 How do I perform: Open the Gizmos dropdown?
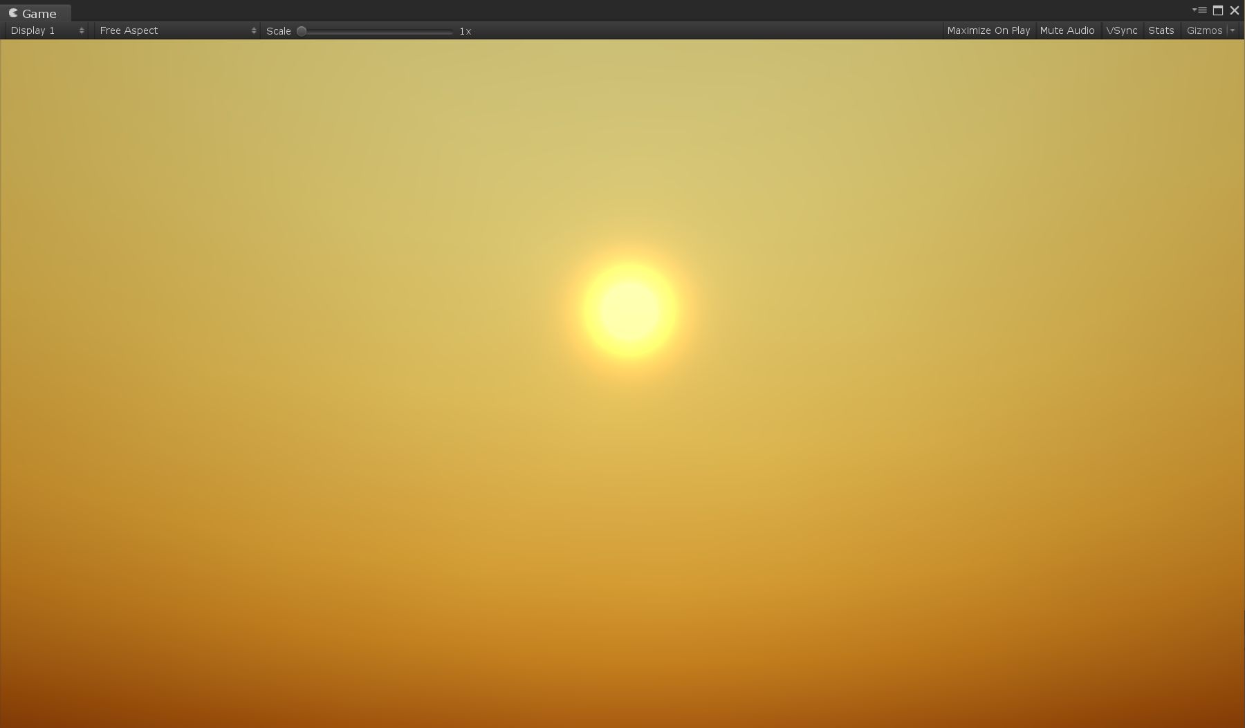point(1206,30)
